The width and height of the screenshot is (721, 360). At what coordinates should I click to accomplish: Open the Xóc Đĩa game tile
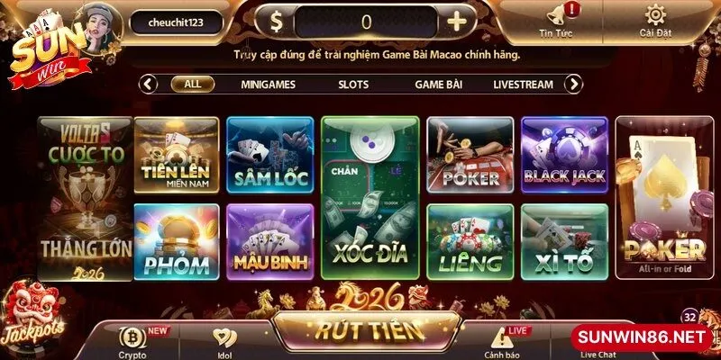click(x=370, y=197)
